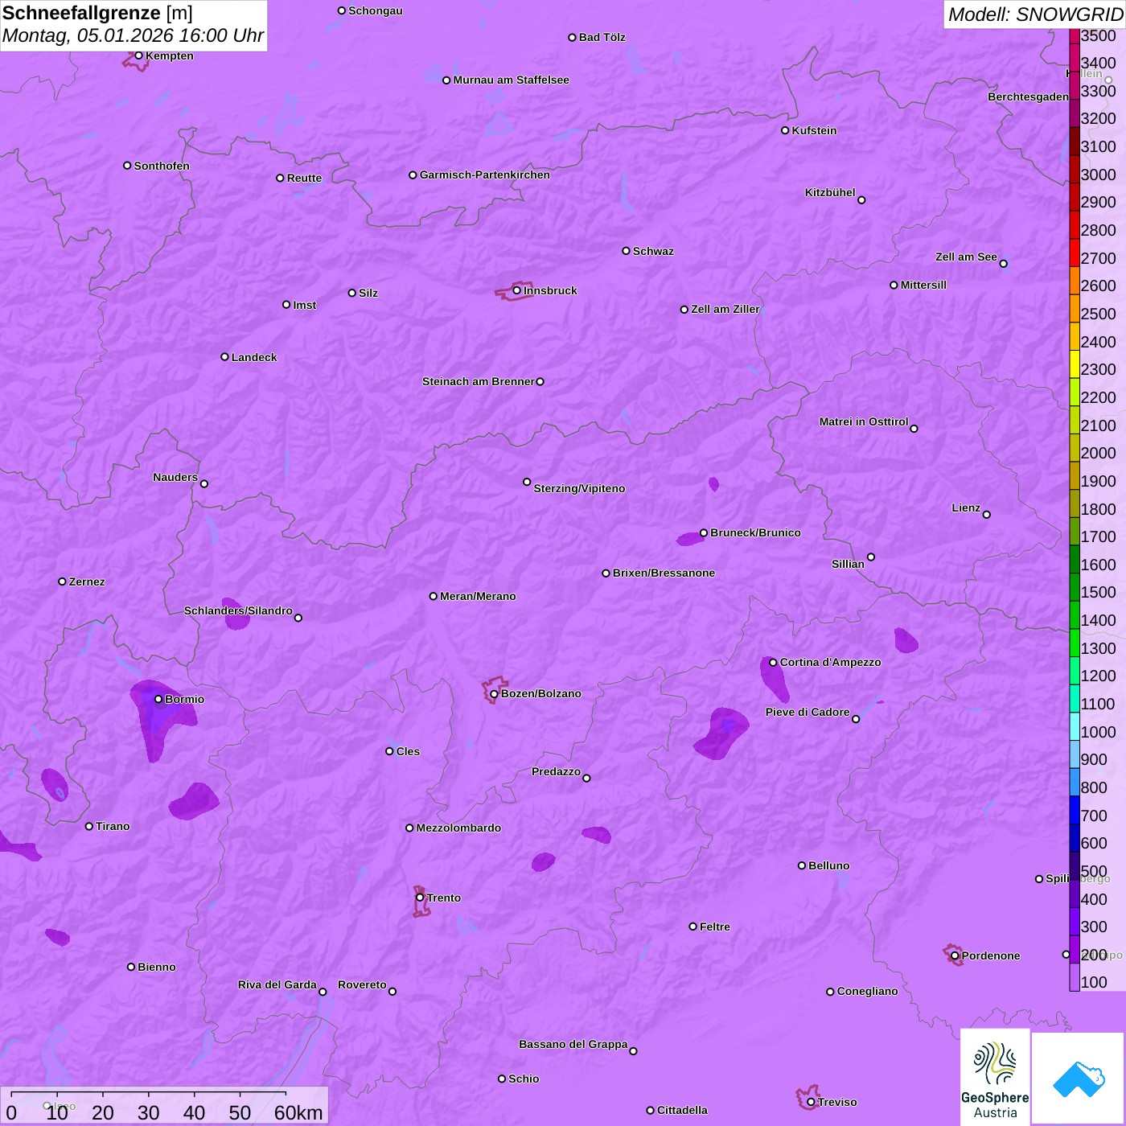Click the Mezzolombardo label
The image size is (1126, 1126).
458,828
